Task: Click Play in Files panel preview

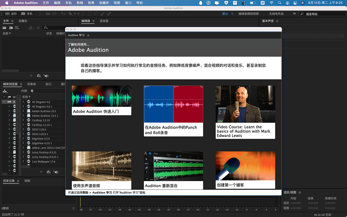Action: tap(32, 76)
